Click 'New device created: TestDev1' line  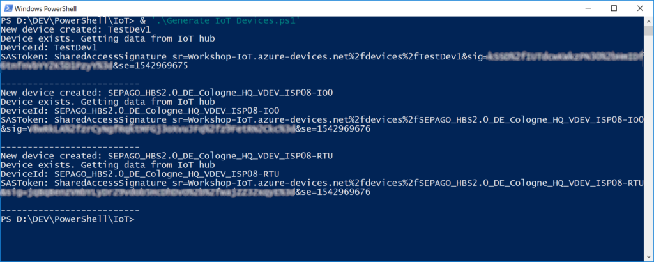pos(75,29)
